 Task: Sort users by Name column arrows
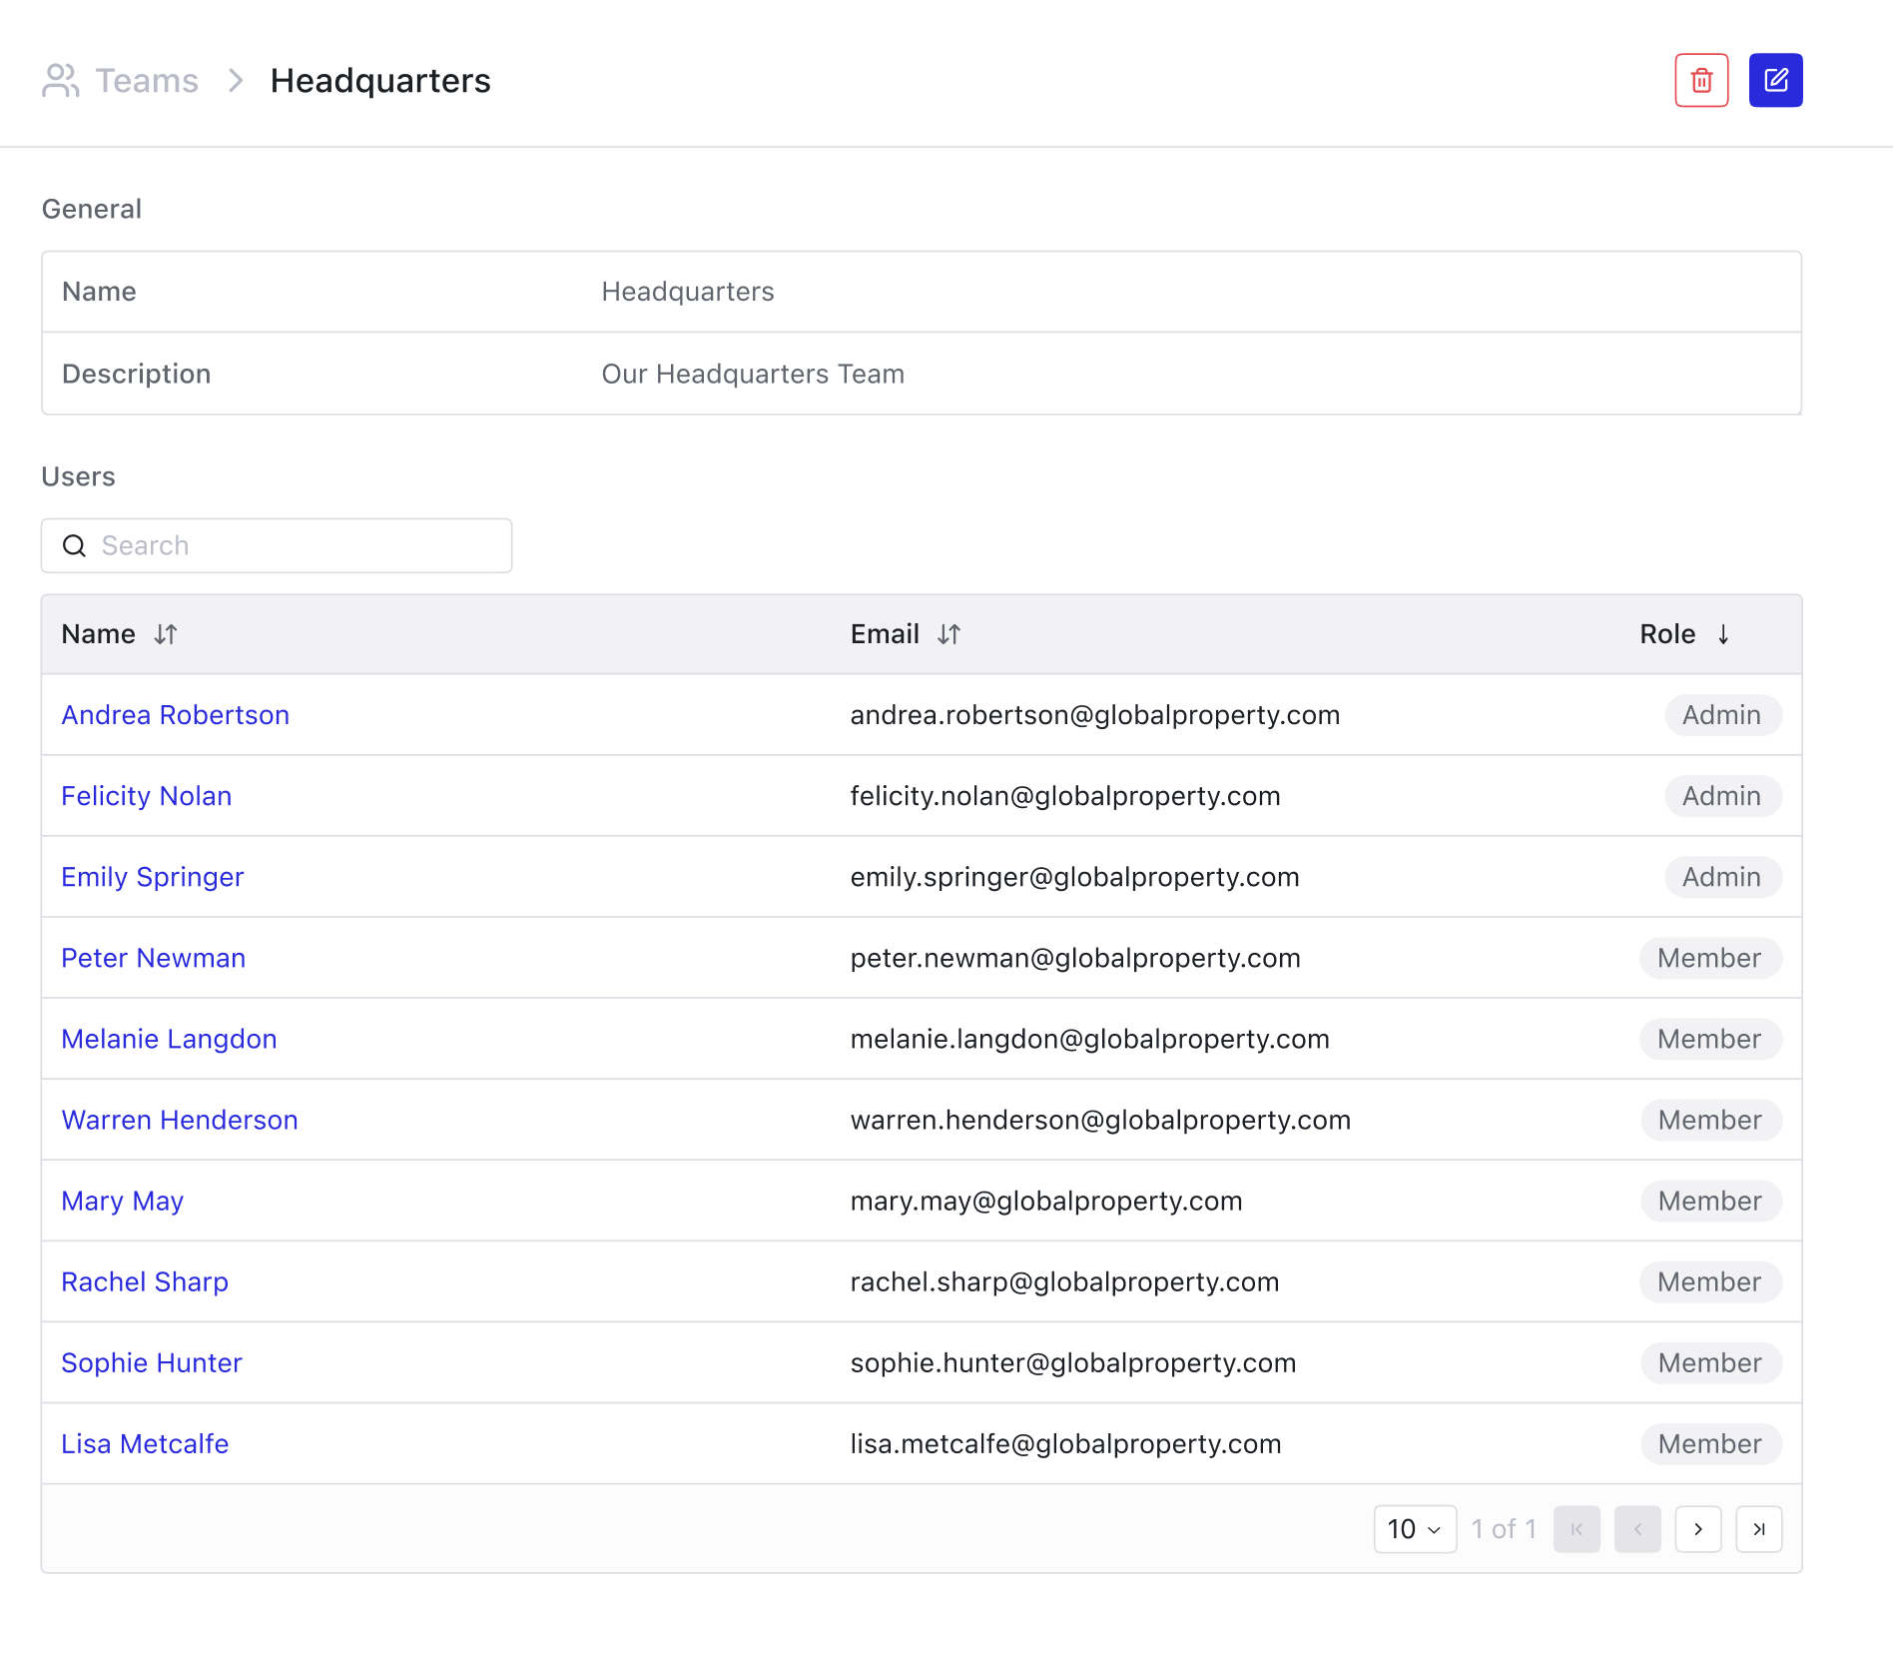point(166,634)
